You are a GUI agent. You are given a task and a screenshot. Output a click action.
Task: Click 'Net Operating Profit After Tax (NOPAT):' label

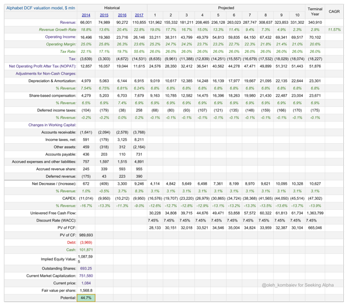pyautogui.click(x=43, y=66)
